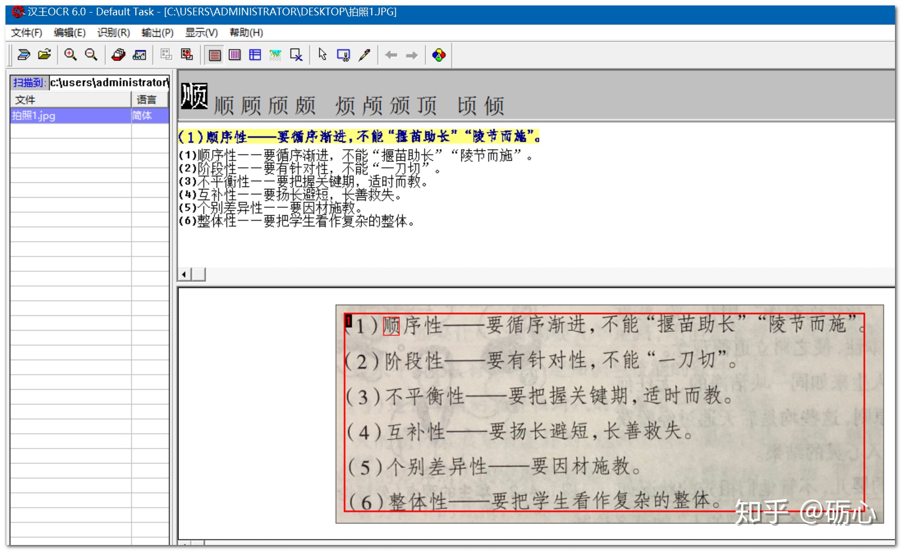Select the image region tool
Image resolution: width=901 pixels, height=551 pixels.
click(x=275, y=55)
